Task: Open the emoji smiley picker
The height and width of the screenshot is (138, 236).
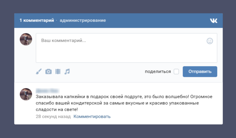Action: tap(210, 41)
